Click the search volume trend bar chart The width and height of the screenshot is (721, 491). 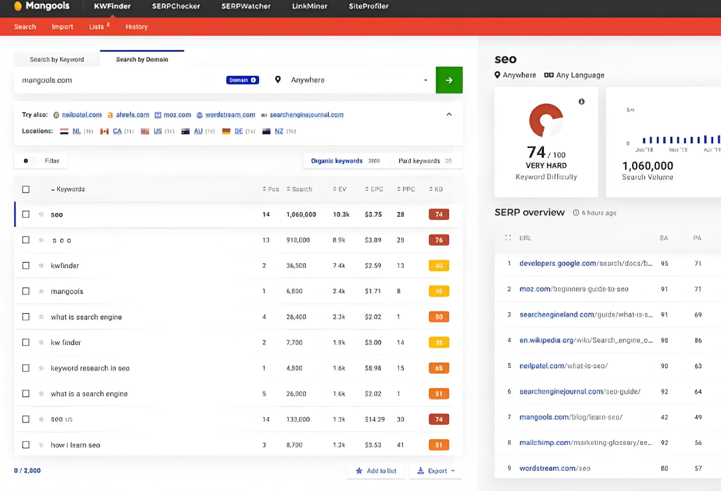point(681,139)
